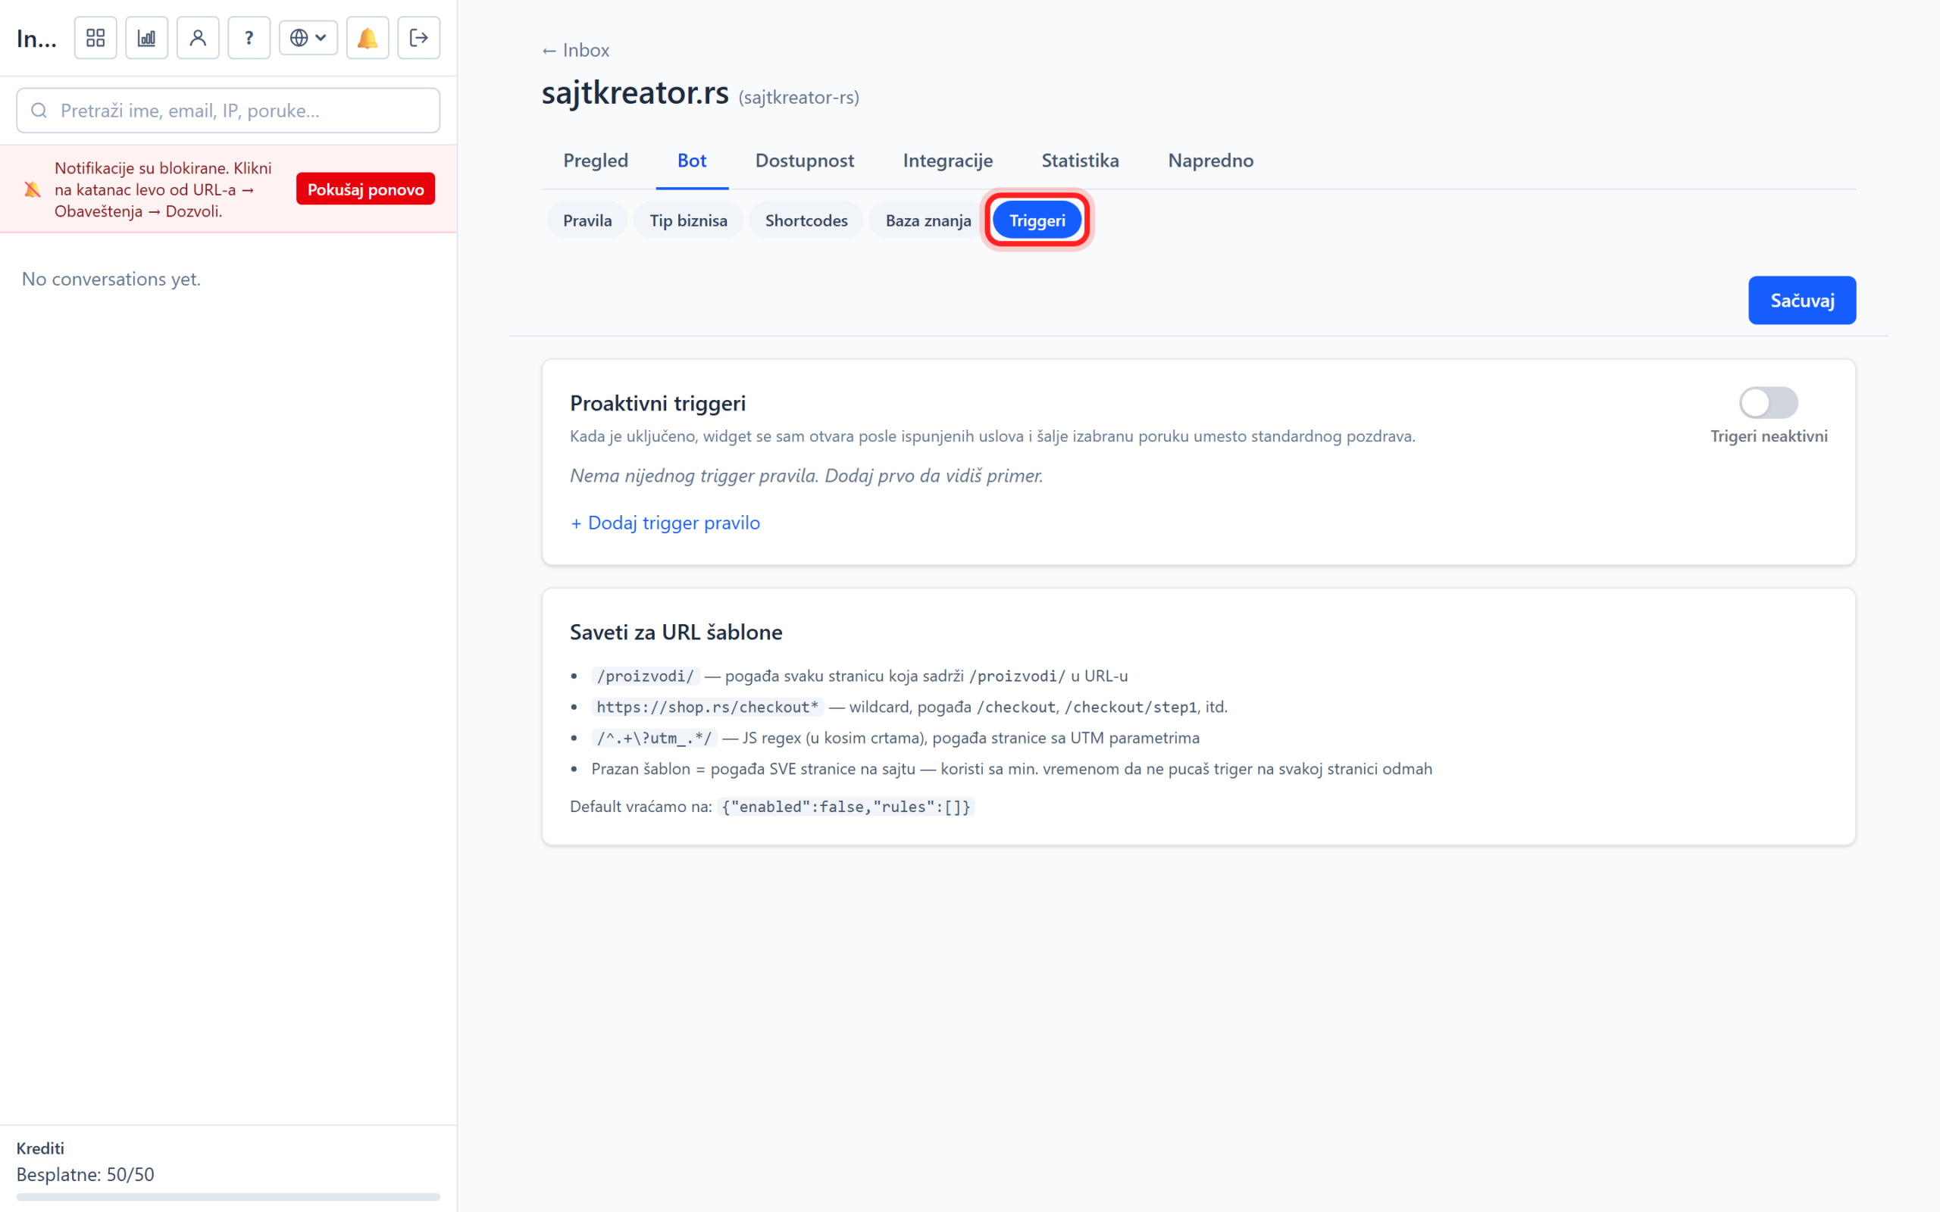Select the Bot tab
Viewport: 1940px width, 1212px height.
[x=692, y=161]
